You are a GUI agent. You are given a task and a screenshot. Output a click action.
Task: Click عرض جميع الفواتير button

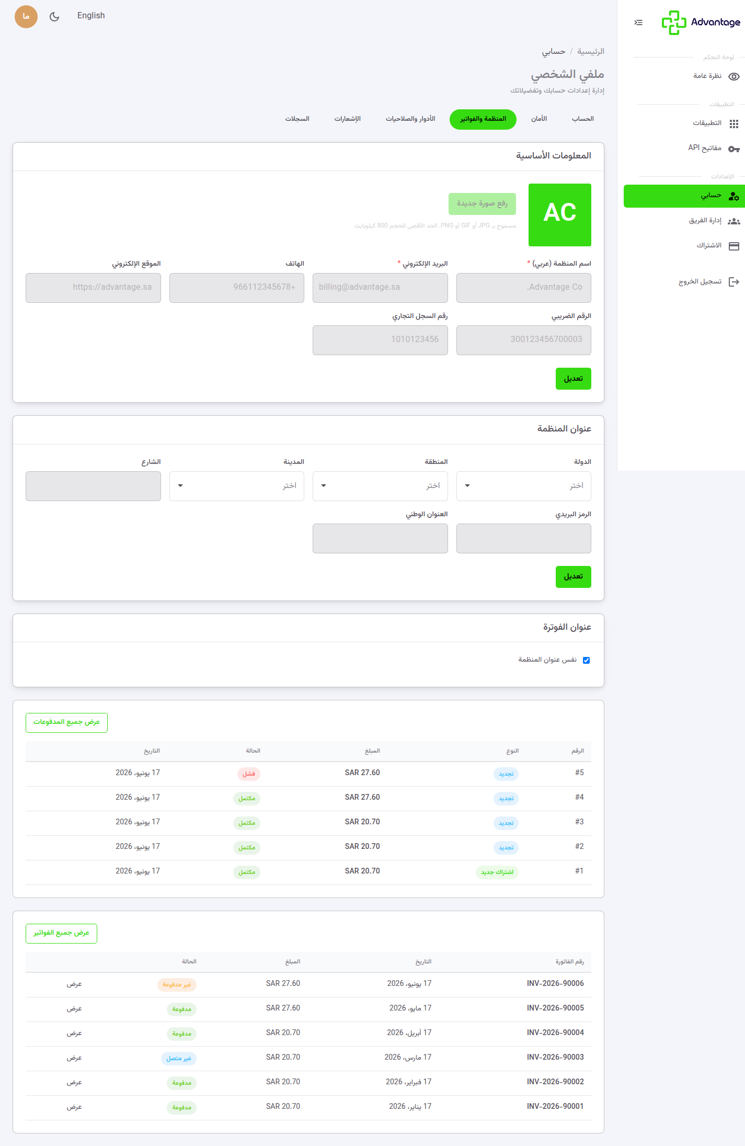pos(61,934)
